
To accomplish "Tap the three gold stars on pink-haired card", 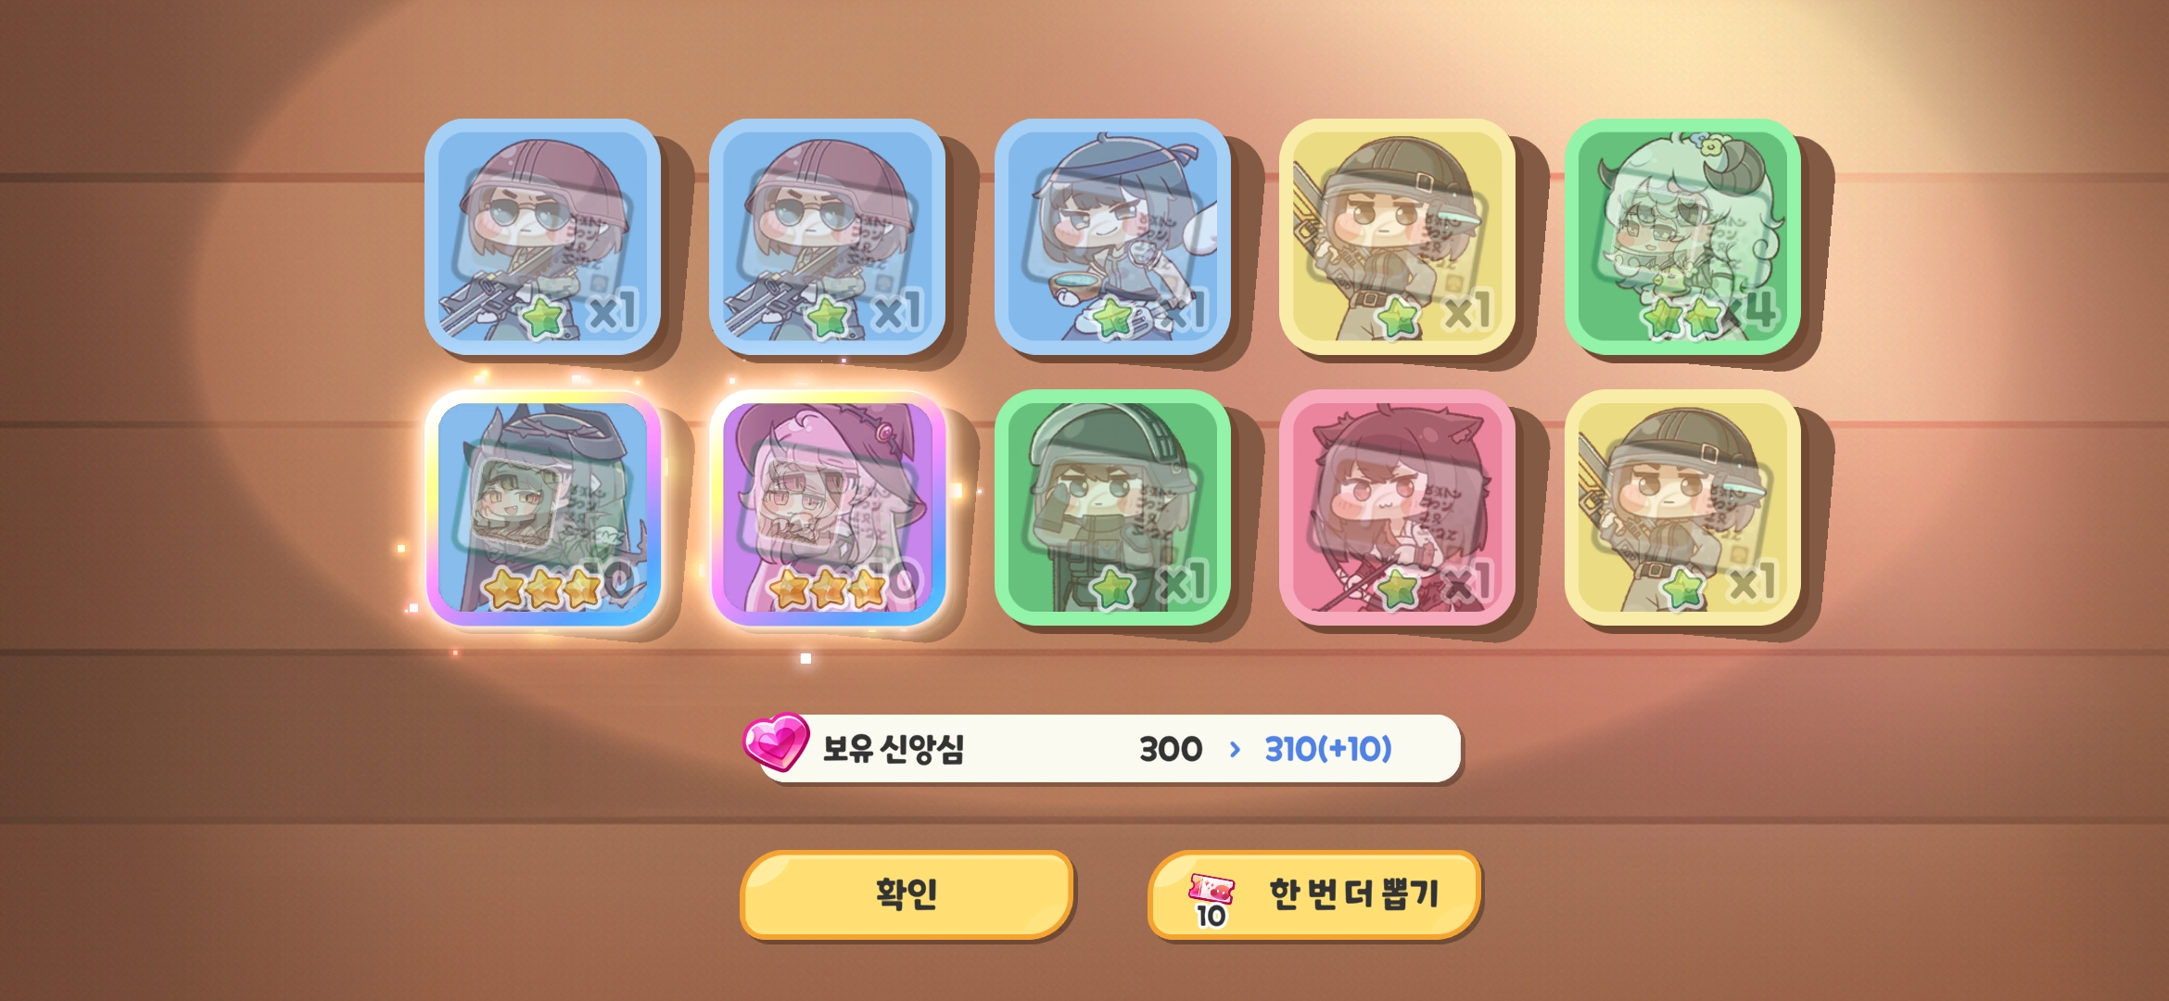I will pyautogui.click(x=828, y=588).
